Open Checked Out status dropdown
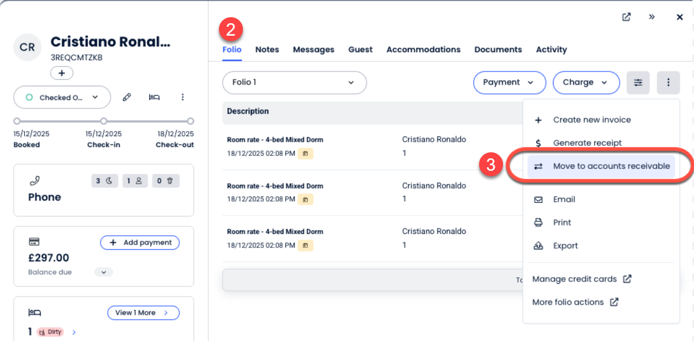 62,98
